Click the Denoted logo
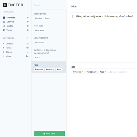The image size is (137, 137). (x=13, y=5)
